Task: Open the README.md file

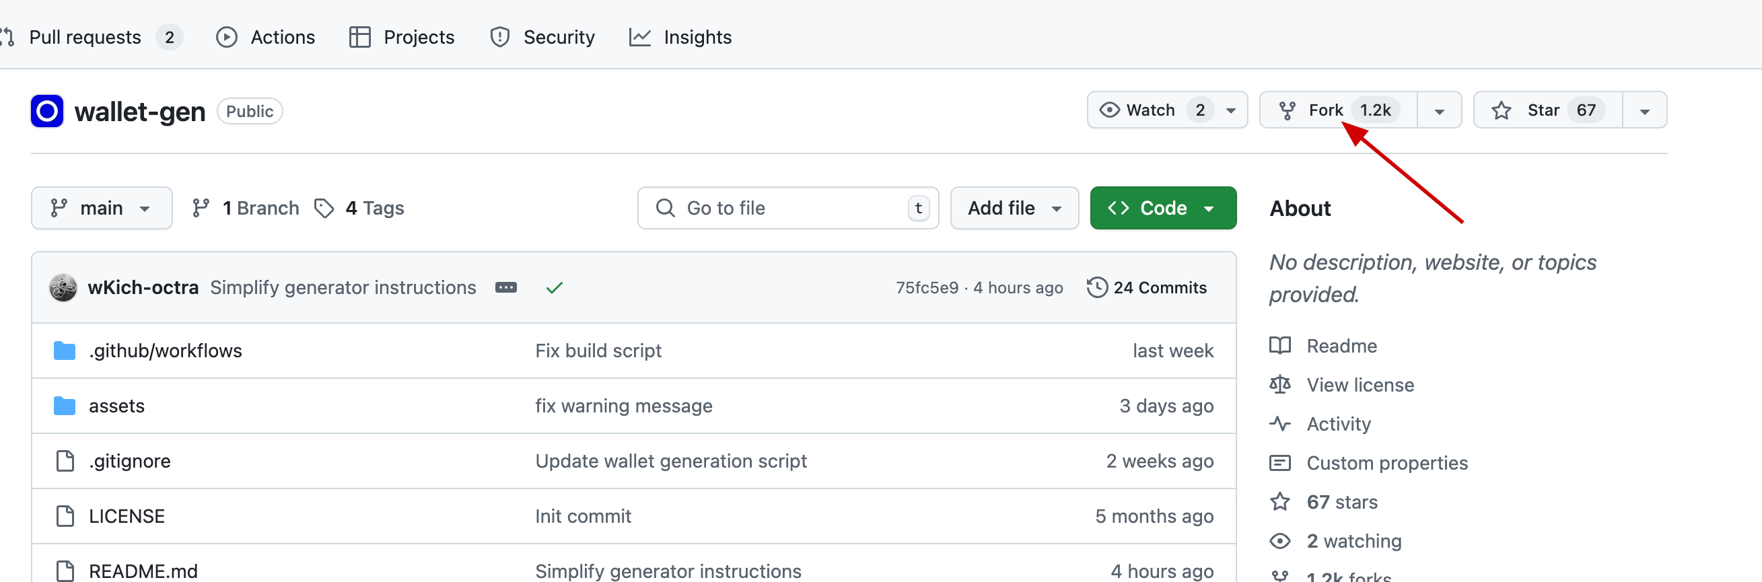Action: click(x=143, y=571)
